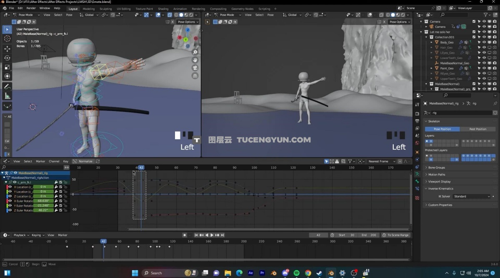Click the zoom magnifier icon in left viewport
The width and height of the screenshot is (500, 278).
pos(195,52)
